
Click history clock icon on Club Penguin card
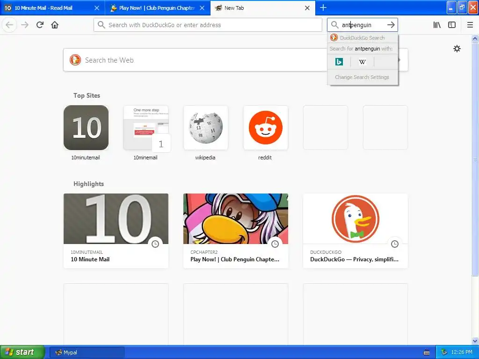coord(275,244)
